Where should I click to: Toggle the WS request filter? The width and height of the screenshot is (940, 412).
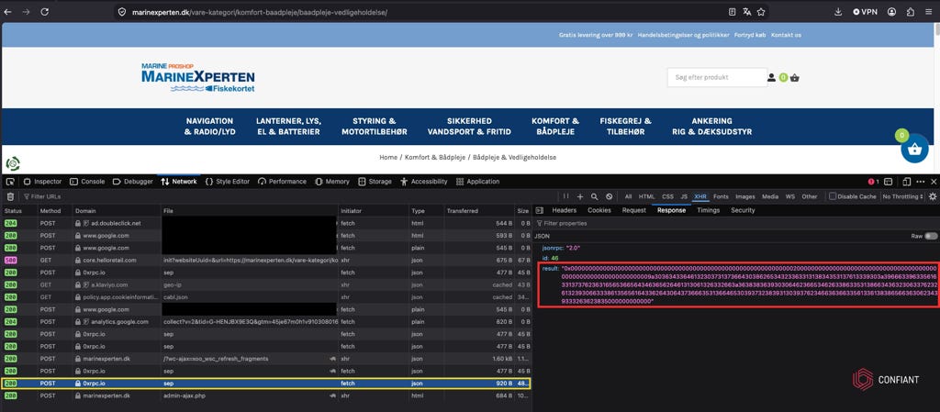(790, 196)
